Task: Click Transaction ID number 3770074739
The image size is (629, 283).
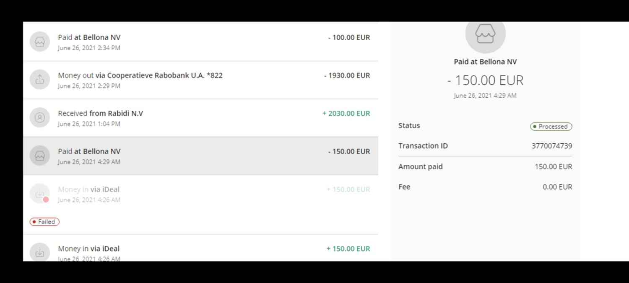Action: (x=551, y=146)
